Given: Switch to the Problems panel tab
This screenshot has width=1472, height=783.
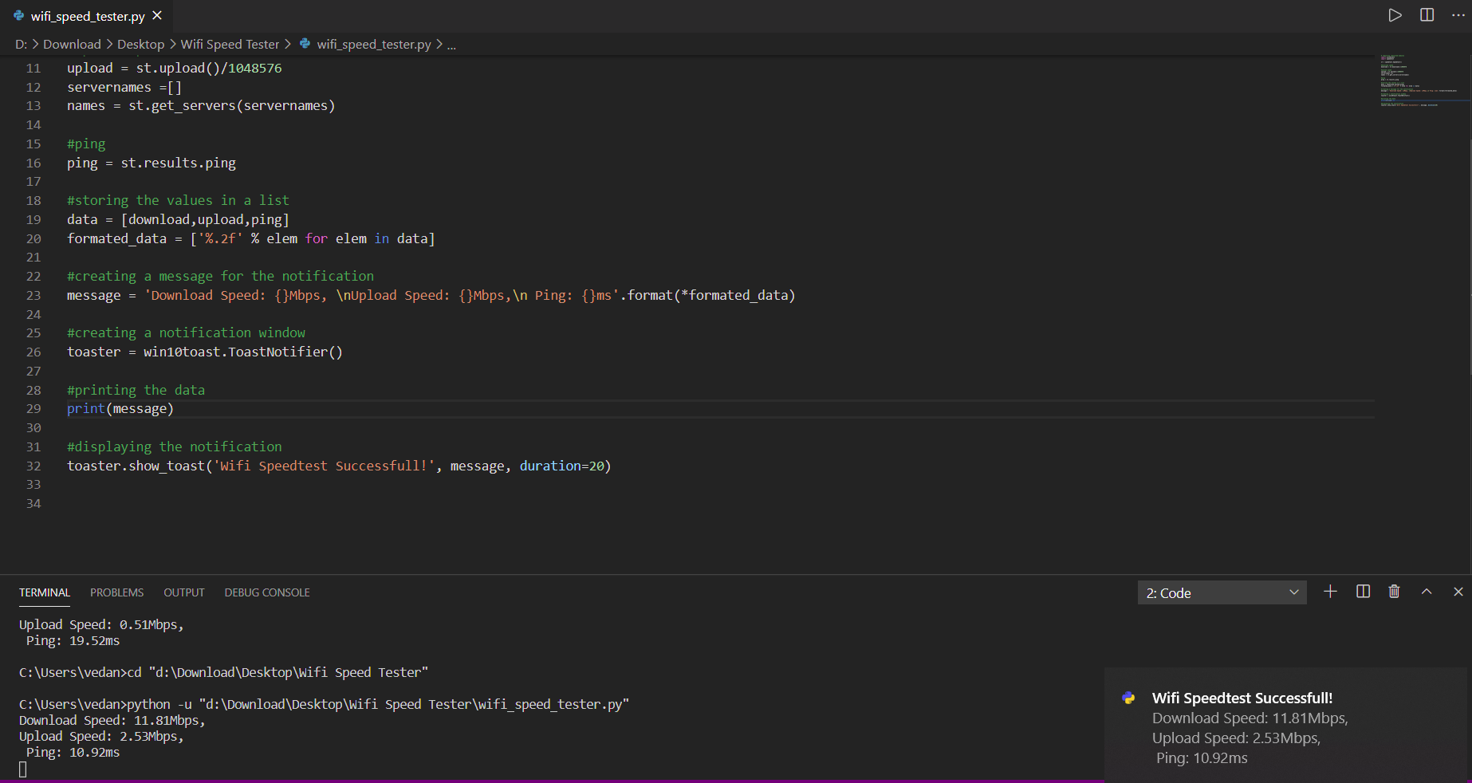Looking at the screenshot, I should (x=116, y=592).
